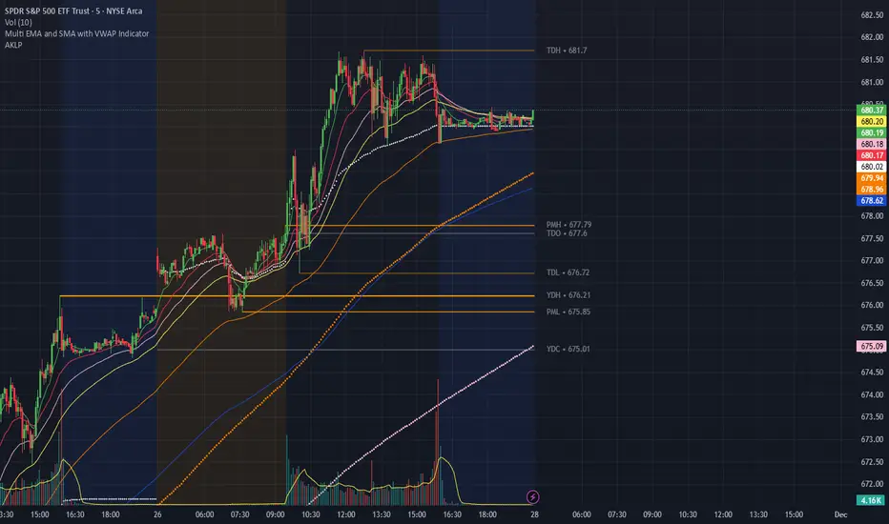889x524 pixels.
Task: Click the orange 679.94 price label
Action: (871, 178)
